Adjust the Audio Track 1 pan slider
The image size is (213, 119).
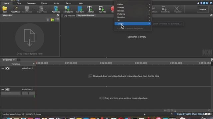pos(28,93)
